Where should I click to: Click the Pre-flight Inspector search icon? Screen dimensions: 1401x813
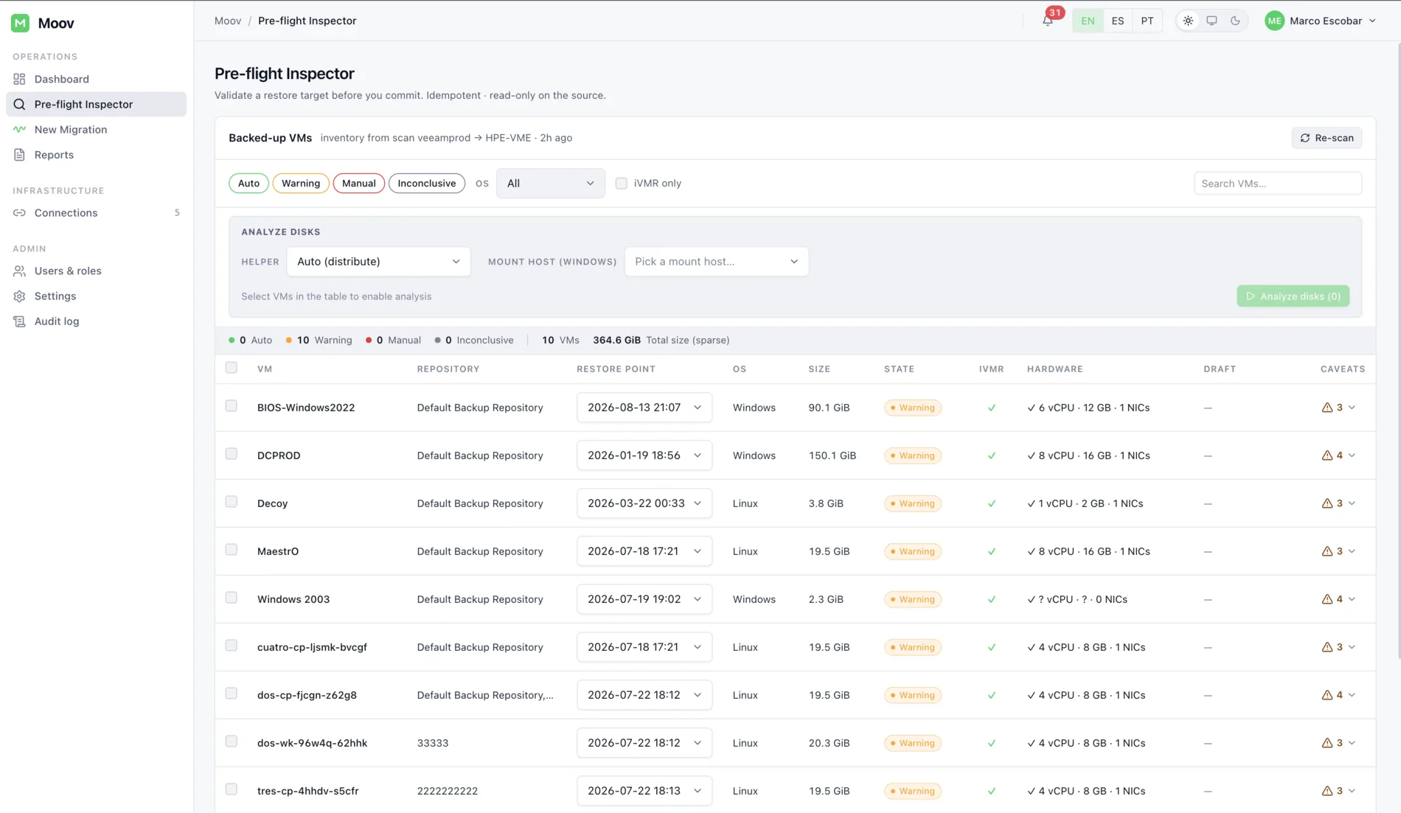click(19, 104)
